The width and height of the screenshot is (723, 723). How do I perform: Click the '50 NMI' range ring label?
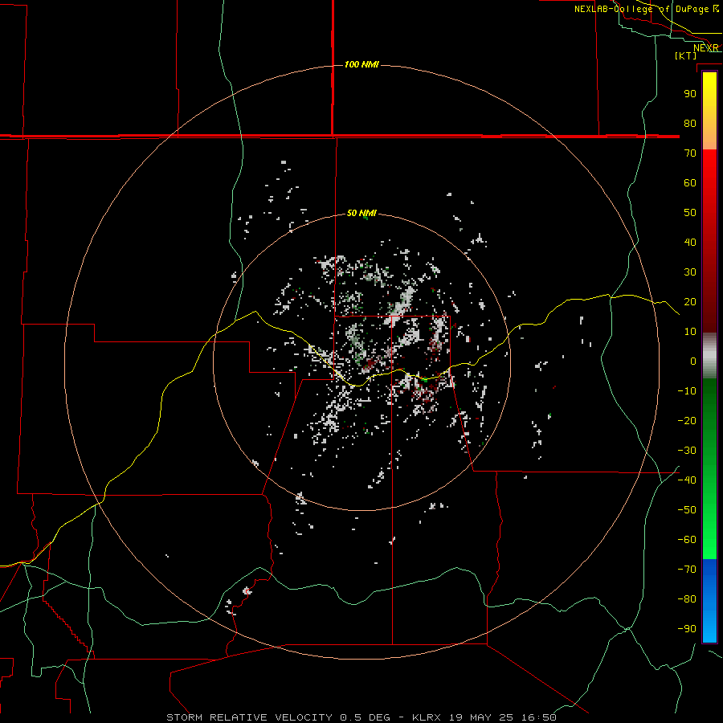coord(361,213)
